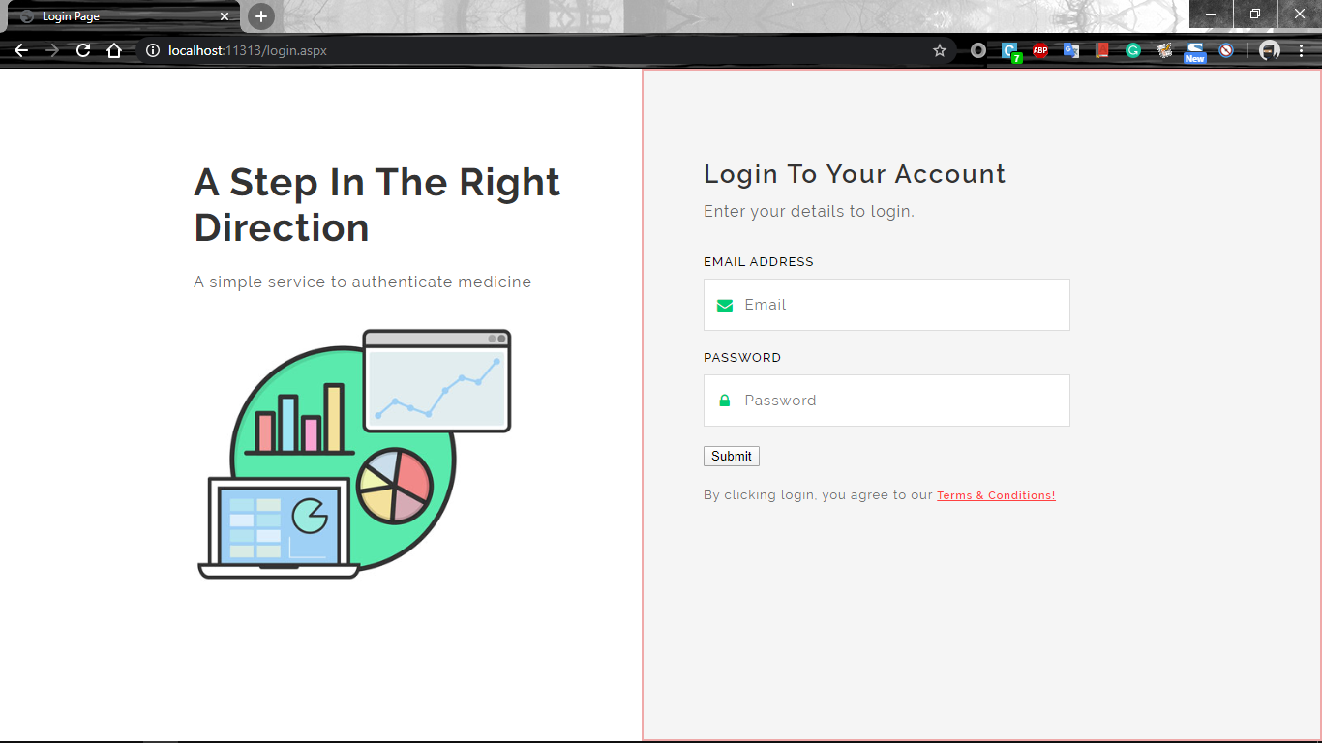The width and height of the screenshot is (1322, 743).
Task: Click the EMAIL ADDRESS label
Action: coord(759,262)
